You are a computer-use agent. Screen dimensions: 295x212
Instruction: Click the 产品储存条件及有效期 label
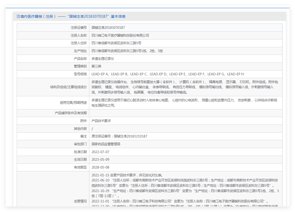(71, 113)
